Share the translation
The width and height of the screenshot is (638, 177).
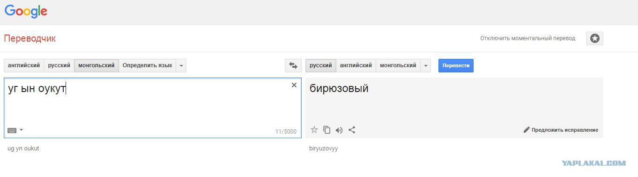[x=352, y=130]
